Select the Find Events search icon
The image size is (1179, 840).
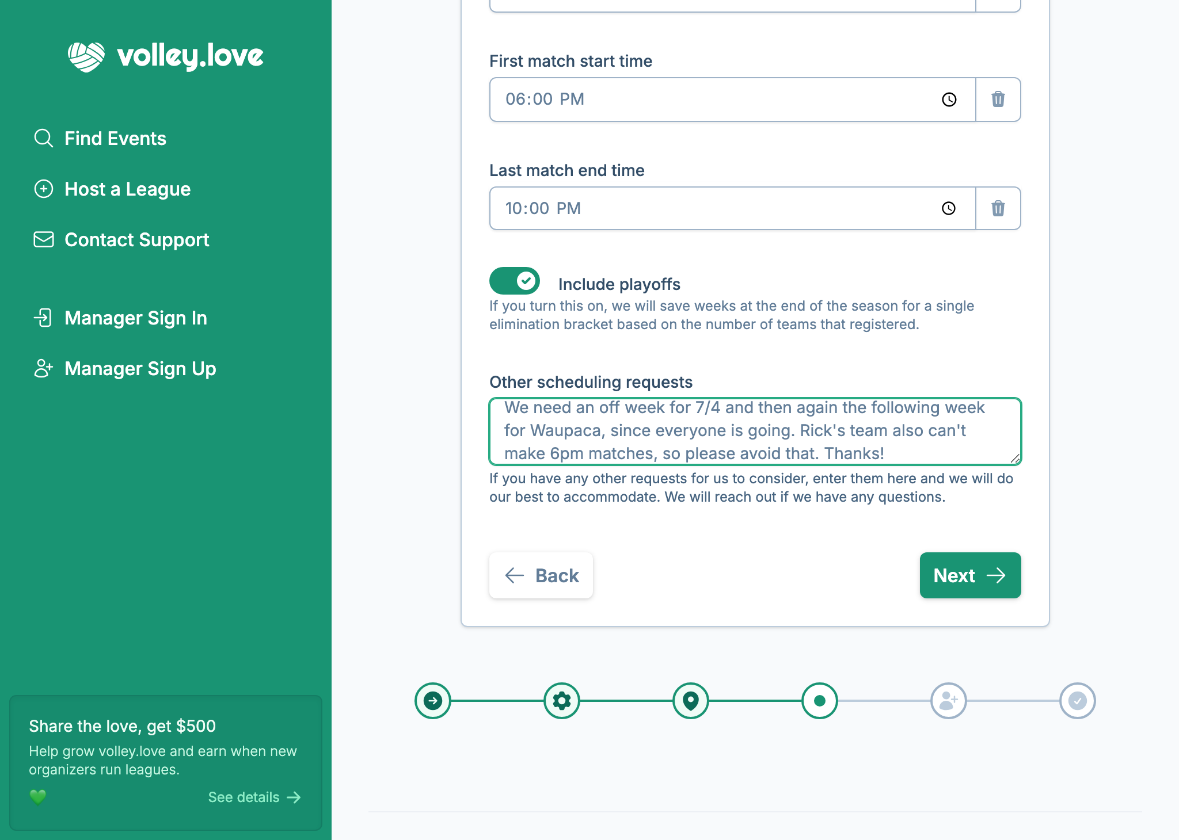pyautogui.click(x=44, y=138)
